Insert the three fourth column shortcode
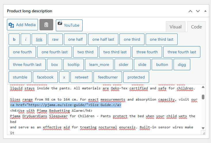The height and width of the screenshot is (143, 211). (147, 52)
